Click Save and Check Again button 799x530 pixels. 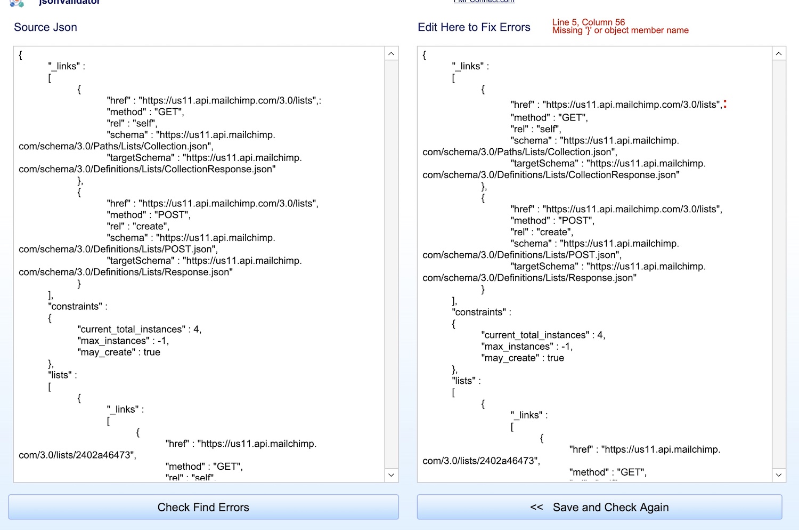point(599,507)
